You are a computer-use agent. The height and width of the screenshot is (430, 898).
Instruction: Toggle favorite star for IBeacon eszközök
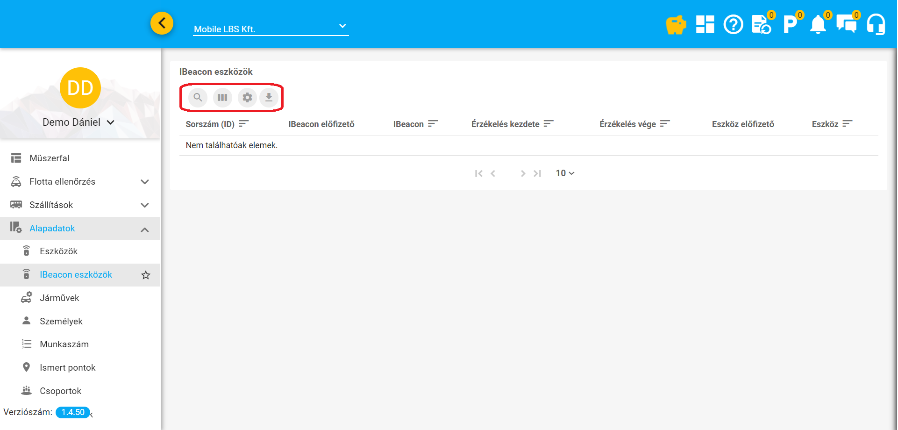pos(146,275)
